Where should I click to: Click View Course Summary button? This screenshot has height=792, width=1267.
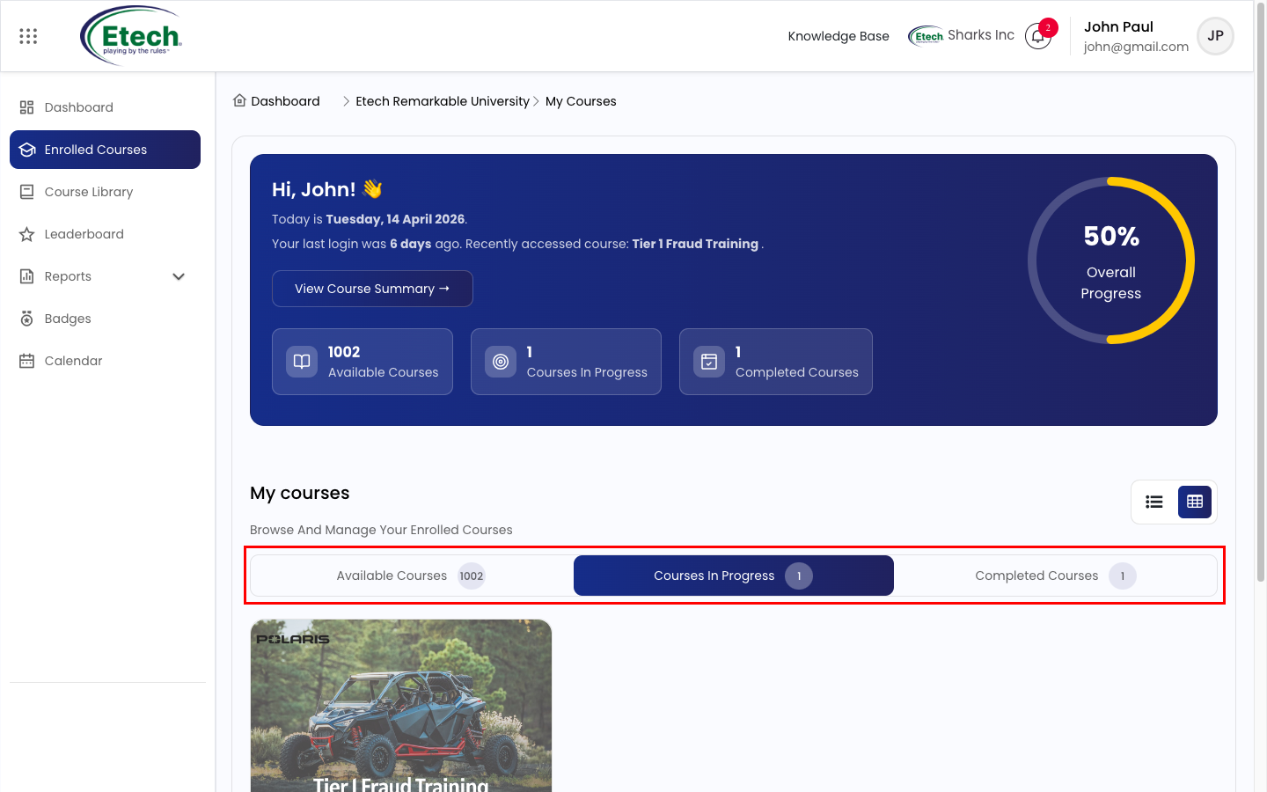click(372, 289)
